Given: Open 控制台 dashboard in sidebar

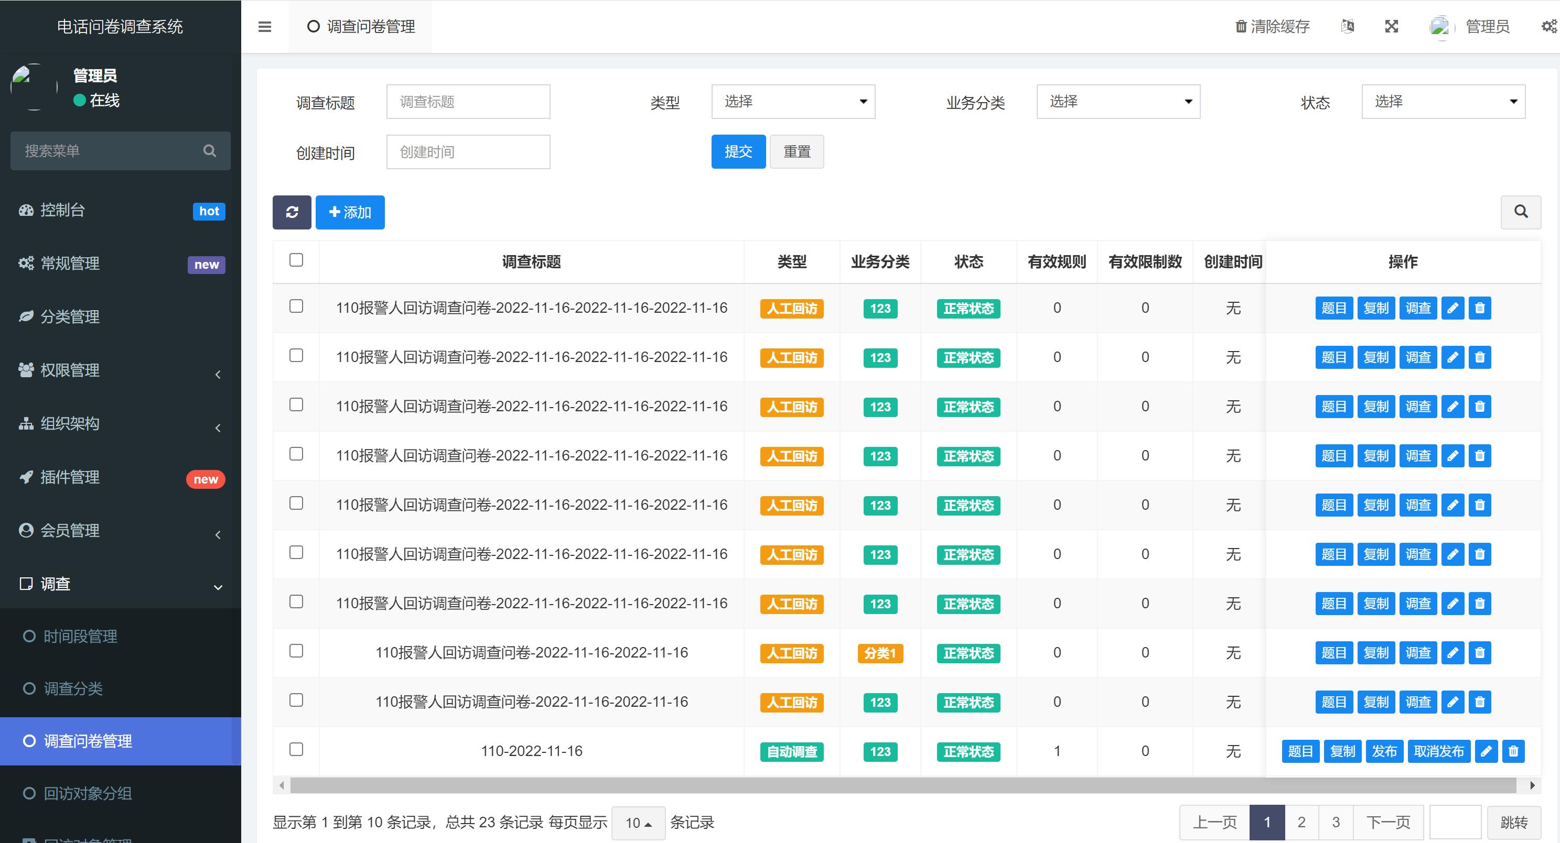Looking at the screenshot, I should pyautogui.click(x=121, y=211).
